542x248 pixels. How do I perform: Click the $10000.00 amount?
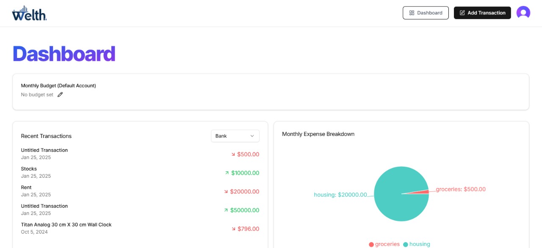245,173
